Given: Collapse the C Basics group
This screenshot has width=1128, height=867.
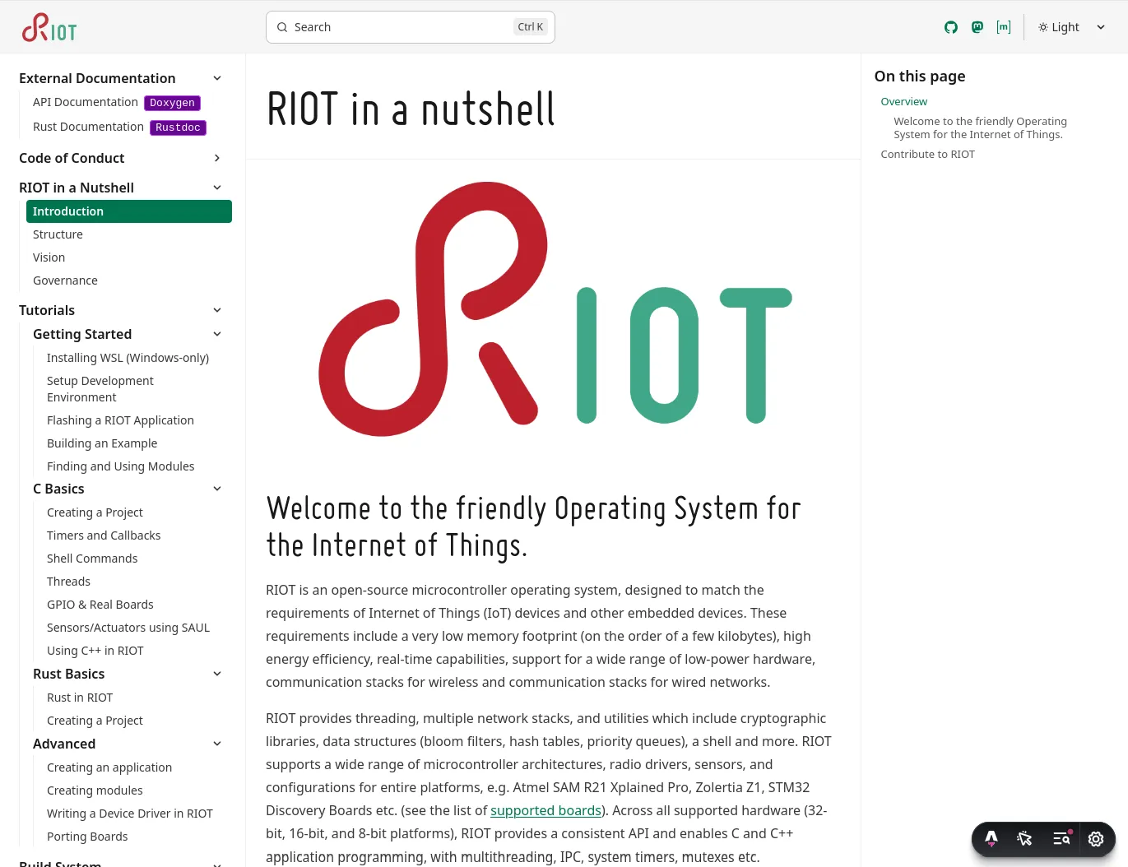Looking at the screenshot, I should pos(217,489).
